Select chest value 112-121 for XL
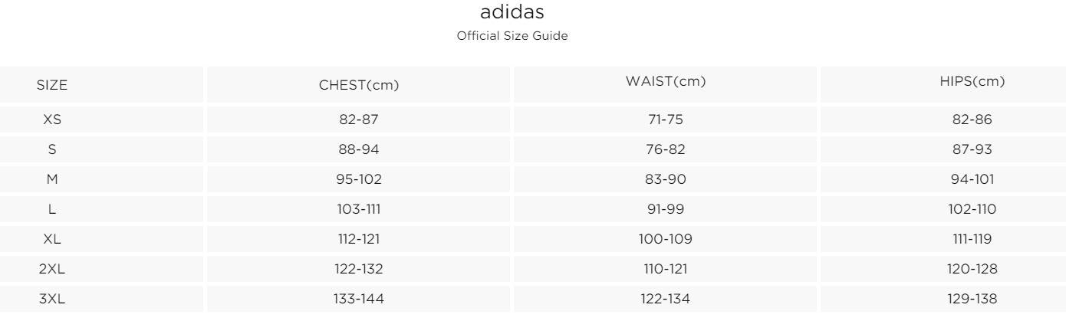 (359, 239)
